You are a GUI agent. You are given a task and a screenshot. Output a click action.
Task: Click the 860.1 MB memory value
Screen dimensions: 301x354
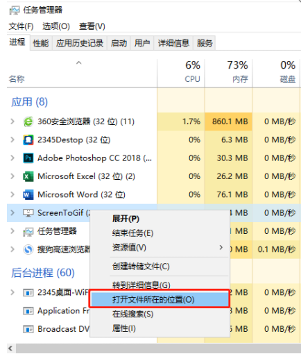[230, 121]
